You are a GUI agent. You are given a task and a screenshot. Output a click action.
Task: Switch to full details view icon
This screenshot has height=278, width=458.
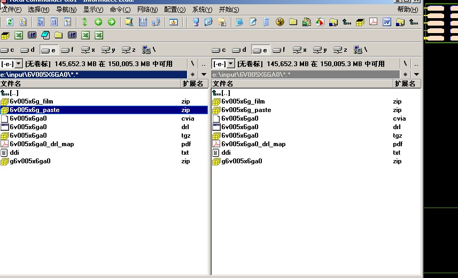tap(54, 22)
